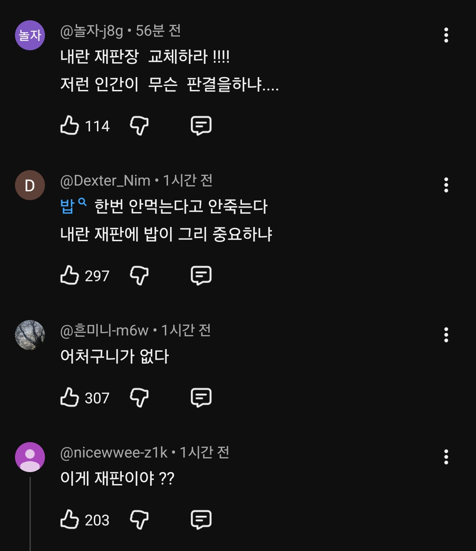
Task: Reply to the 이게 재판이야 comment
Action: (x=201, y=520)
